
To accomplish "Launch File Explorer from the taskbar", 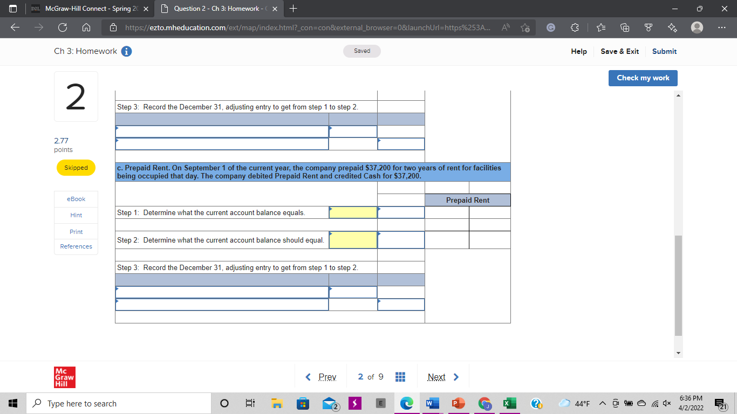I will point(277,403).
